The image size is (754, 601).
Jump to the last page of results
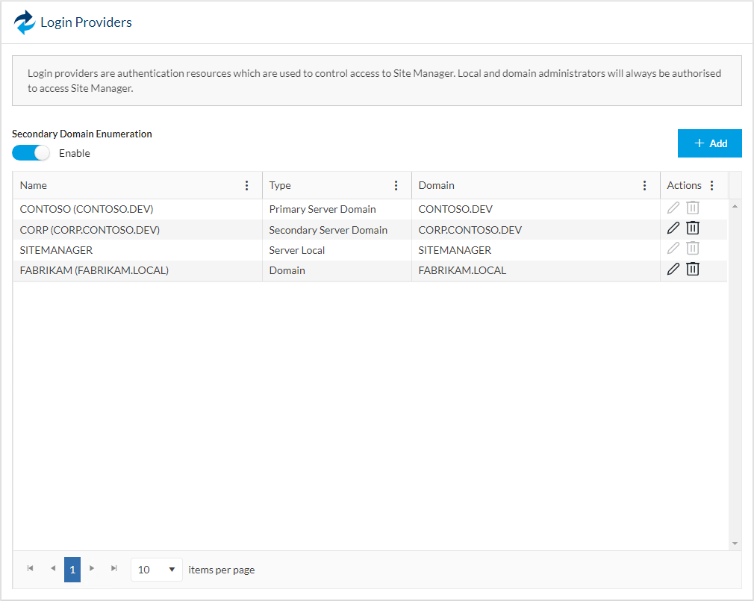pos(114,569)
